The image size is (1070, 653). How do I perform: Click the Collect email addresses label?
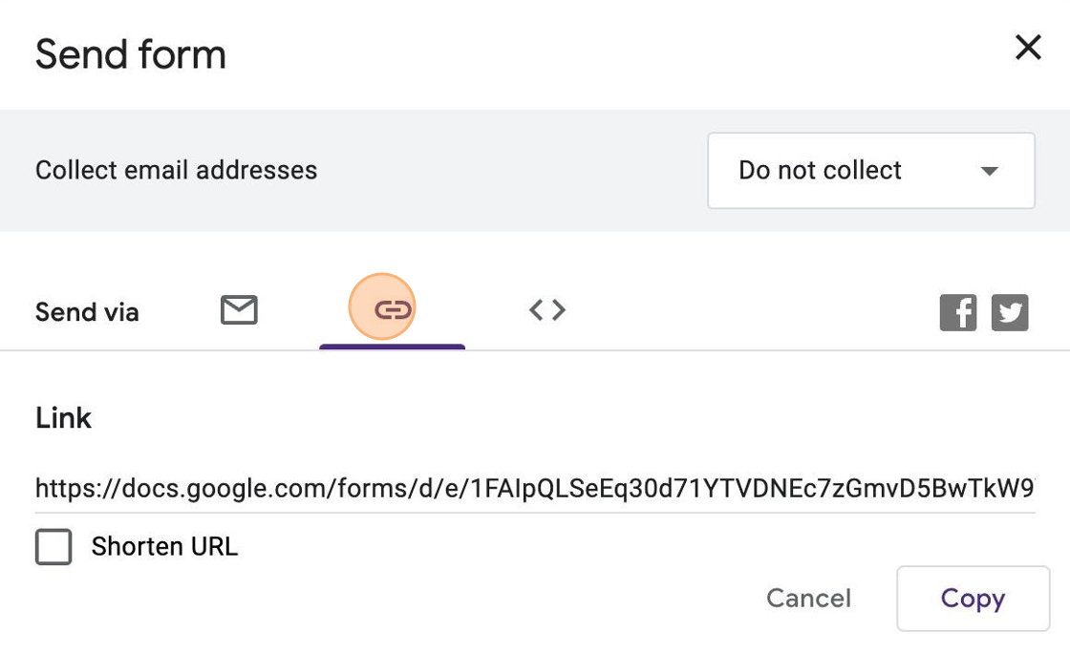click(176, 171)
